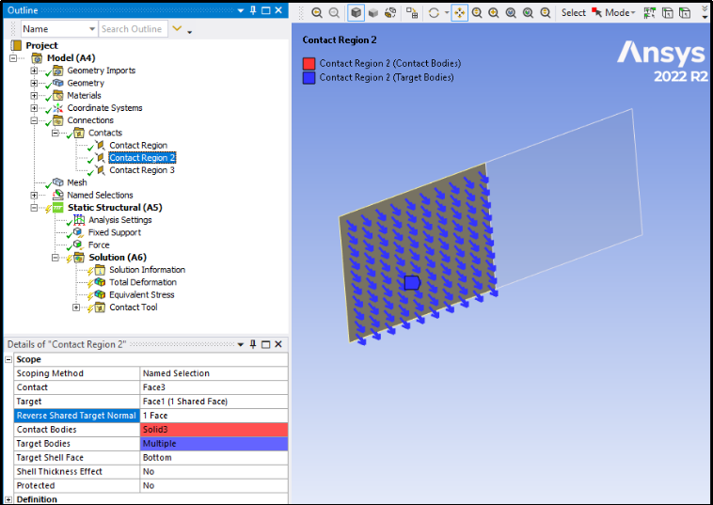Pin the Outline panel
The height and width of the screenshot is (505, 713).
253,10
